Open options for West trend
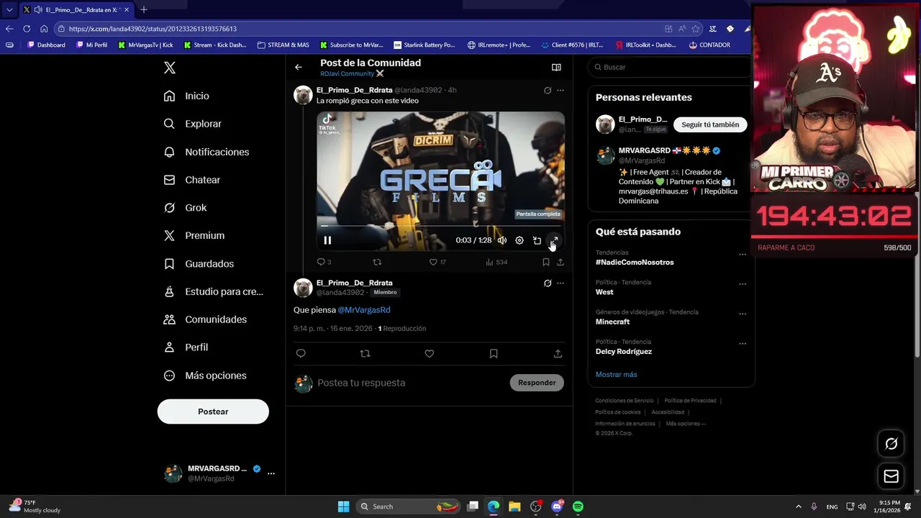 743,283
